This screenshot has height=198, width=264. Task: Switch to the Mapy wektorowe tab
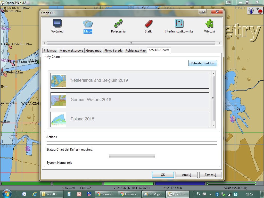pos(71,51)
